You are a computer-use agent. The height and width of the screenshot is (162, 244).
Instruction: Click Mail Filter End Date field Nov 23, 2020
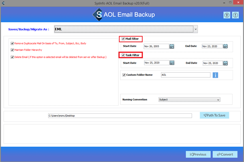pos(212,46)
